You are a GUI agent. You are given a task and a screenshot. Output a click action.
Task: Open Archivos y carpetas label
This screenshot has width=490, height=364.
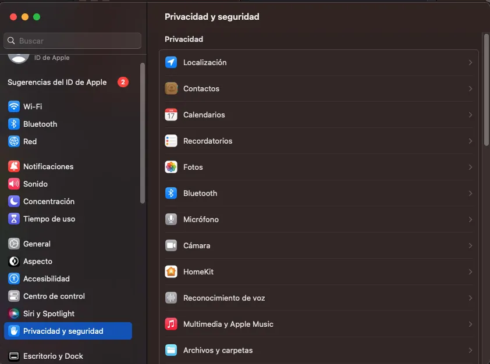click(218, 351)
